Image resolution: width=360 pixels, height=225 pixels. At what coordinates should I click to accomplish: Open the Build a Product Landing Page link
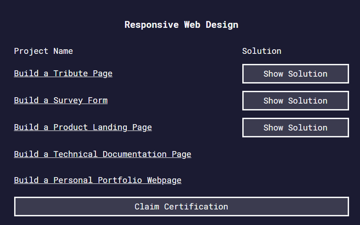tap(83, 127)
